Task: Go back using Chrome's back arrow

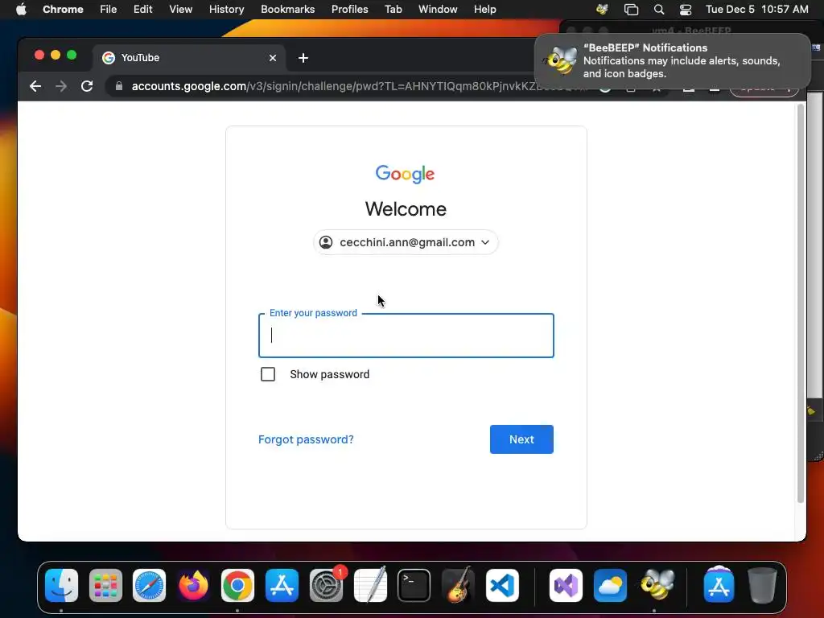Action: 35,86
